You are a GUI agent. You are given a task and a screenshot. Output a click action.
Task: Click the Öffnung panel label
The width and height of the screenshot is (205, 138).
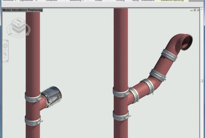(120, 1)
